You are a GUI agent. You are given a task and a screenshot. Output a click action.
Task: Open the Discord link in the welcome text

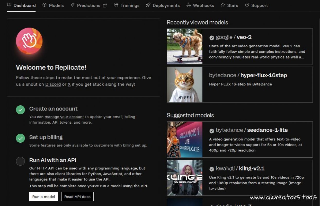click(53, 84)
